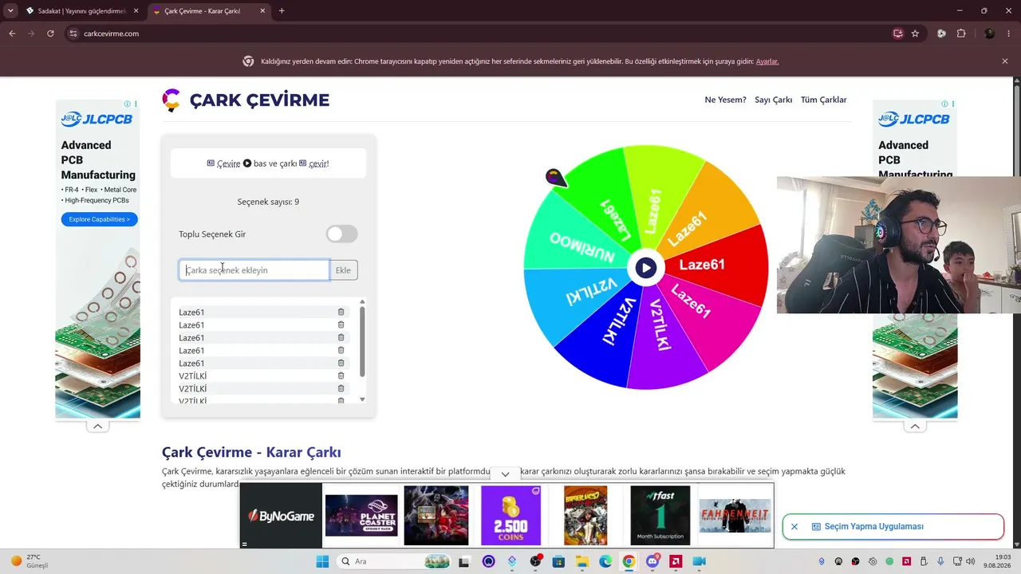
Task: Open the Windows Start menu
Action: [322, 561]
